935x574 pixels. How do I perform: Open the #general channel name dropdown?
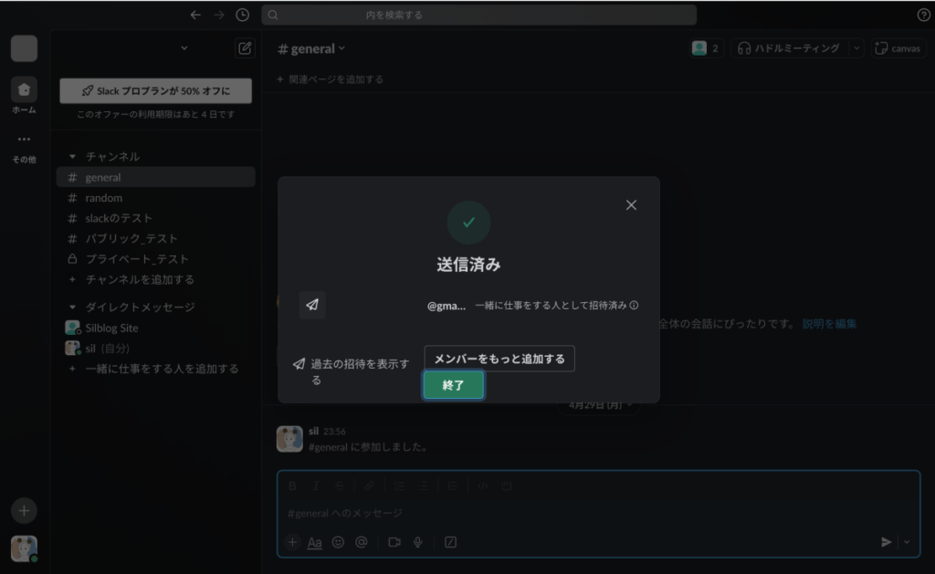pyautogui.click(x=312, y=48)
